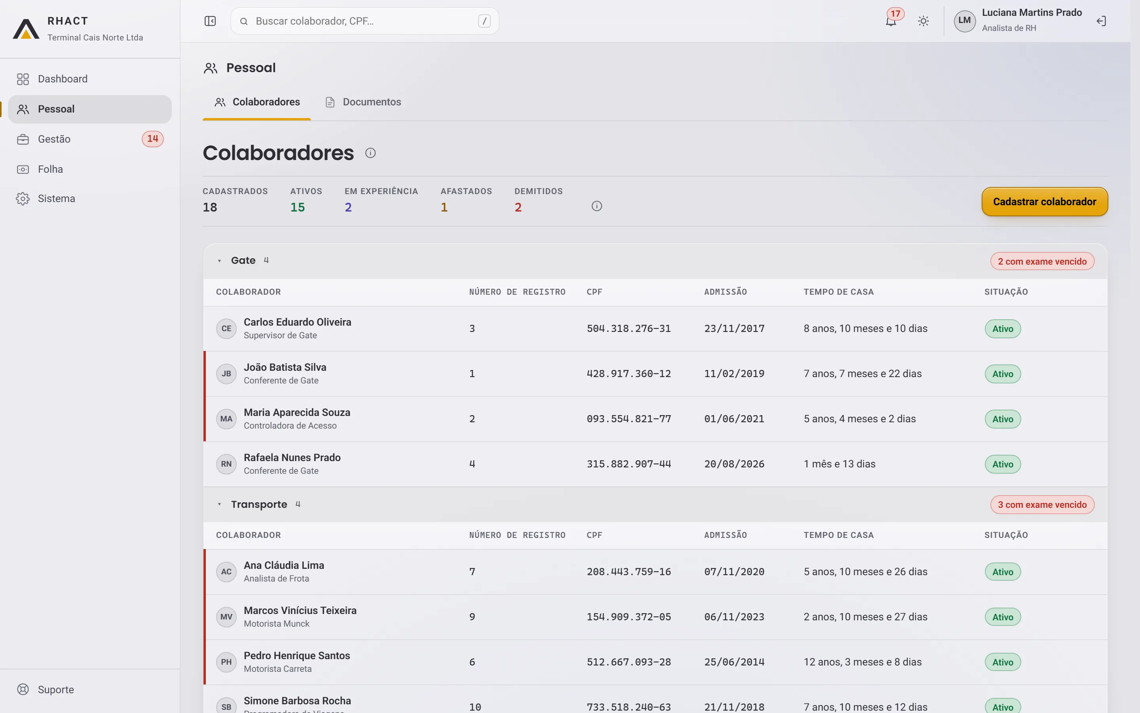Open Sistema settings in the sidebar
The image size is (1140, 713).
[90, 198]
